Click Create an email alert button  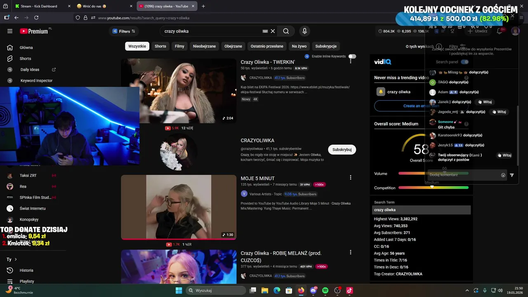[421, 106]
